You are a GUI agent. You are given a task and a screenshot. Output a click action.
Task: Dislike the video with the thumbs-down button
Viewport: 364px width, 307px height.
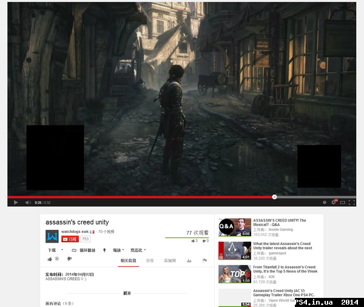(69, 259)
